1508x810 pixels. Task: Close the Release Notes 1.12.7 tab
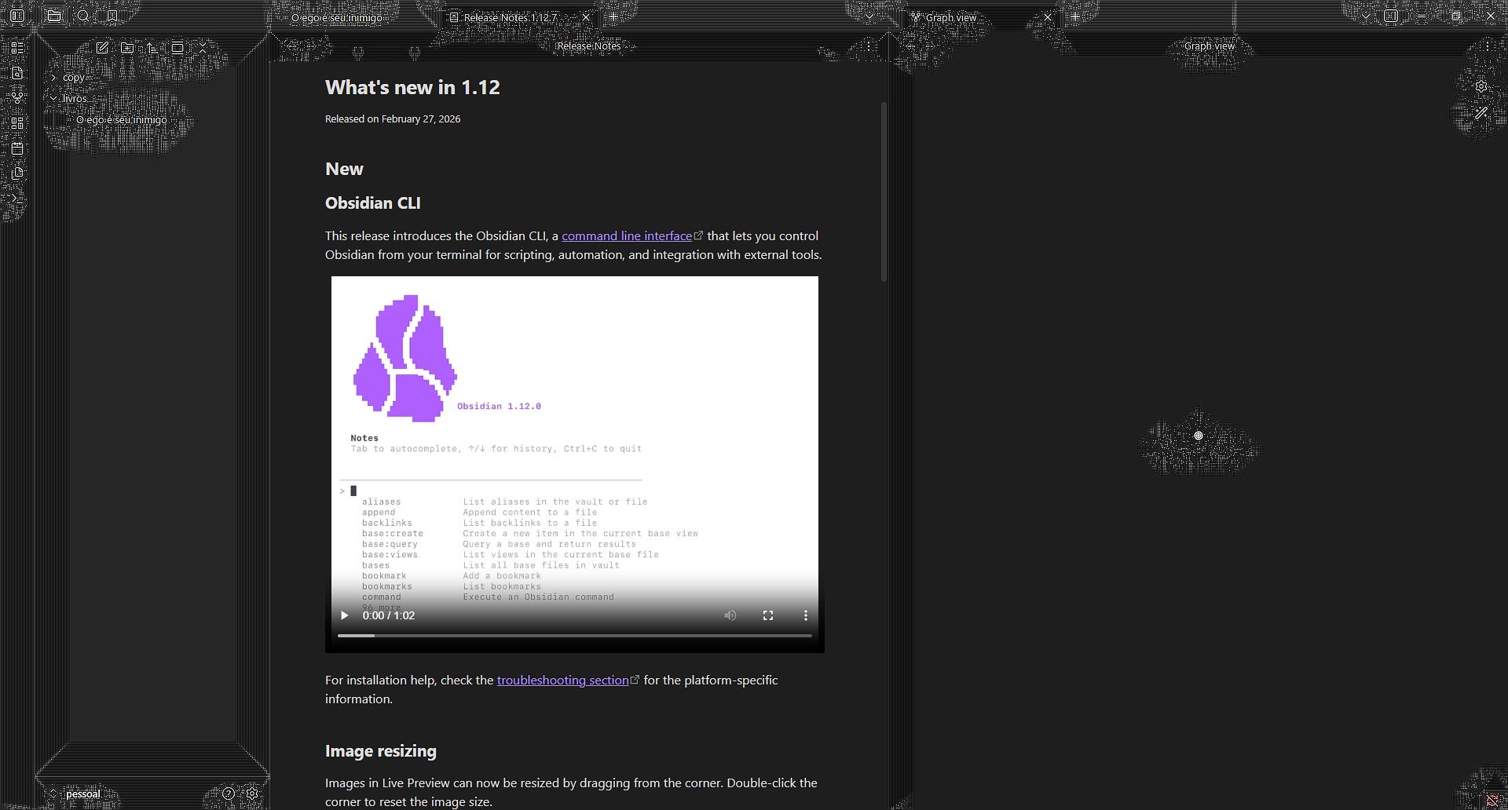[585, 17]
